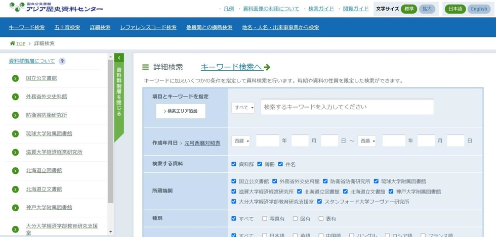
Task: Uncheck 防衛省防衛研究所 in 所蔵機関
Action: coord(325,181)
